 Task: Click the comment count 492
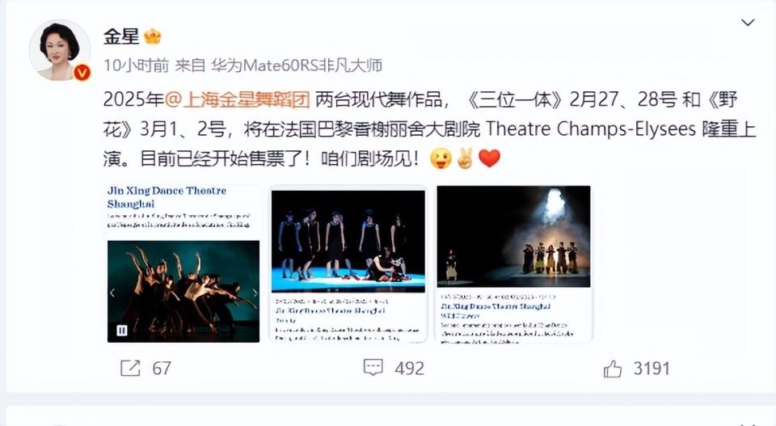click(x=409, y=369)
